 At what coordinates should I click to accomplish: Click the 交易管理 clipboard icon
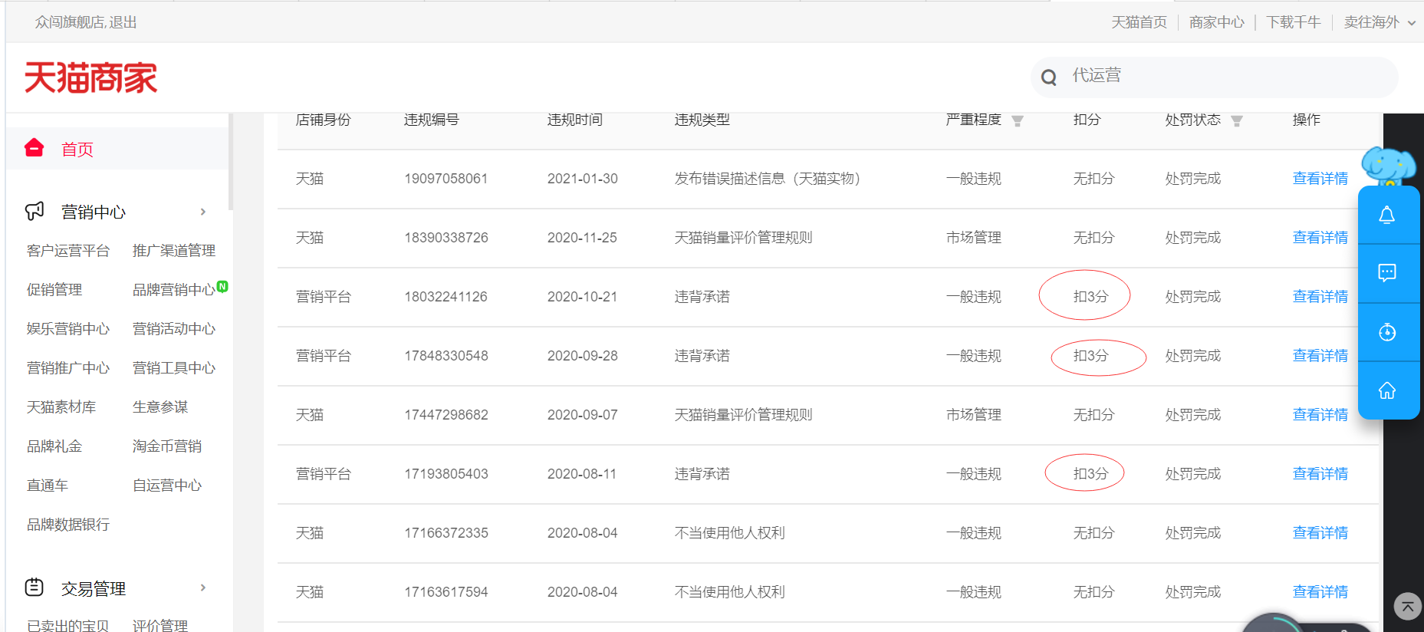click(x=35, y=588)
